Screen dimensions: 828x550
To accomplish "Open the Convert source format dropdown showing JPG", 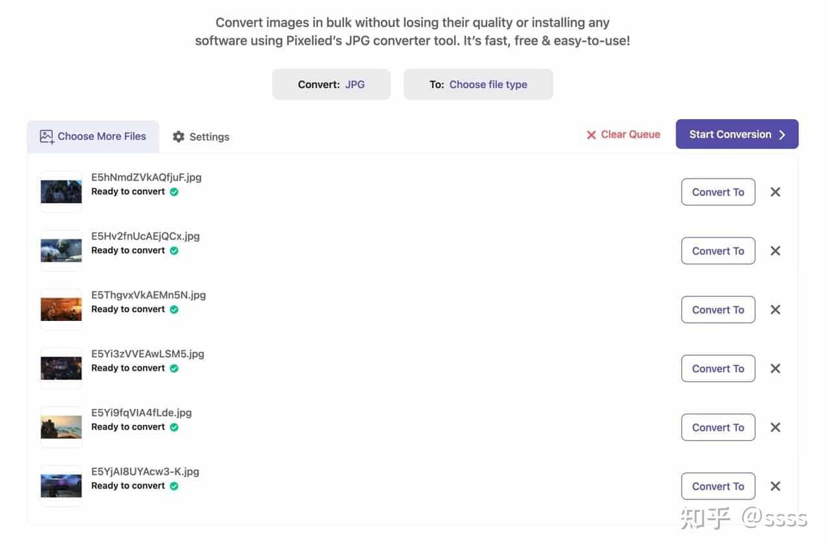I will coord(331,85).
